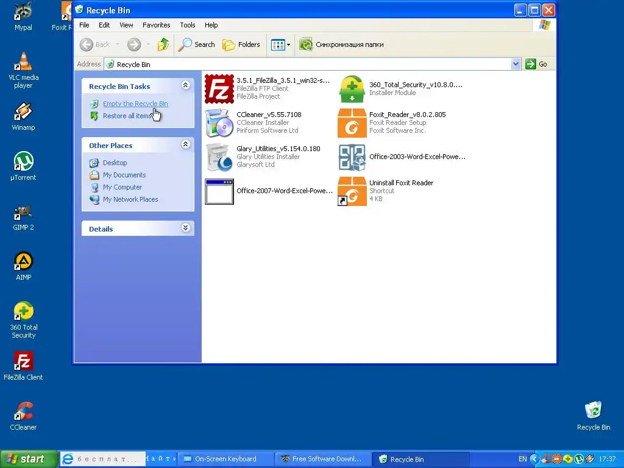Open the Edit menu

pyautogui.click(x=104, y=24)
